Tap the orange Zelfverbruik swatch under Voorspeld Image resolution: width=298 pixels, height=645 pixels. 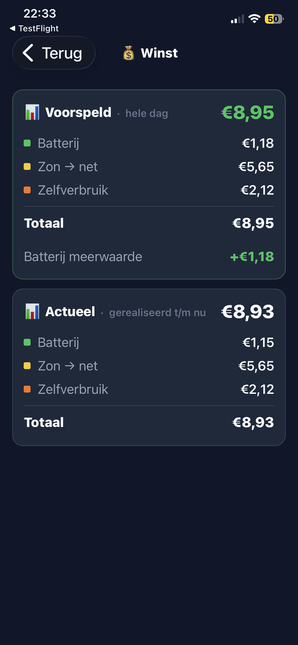point(27,190)
